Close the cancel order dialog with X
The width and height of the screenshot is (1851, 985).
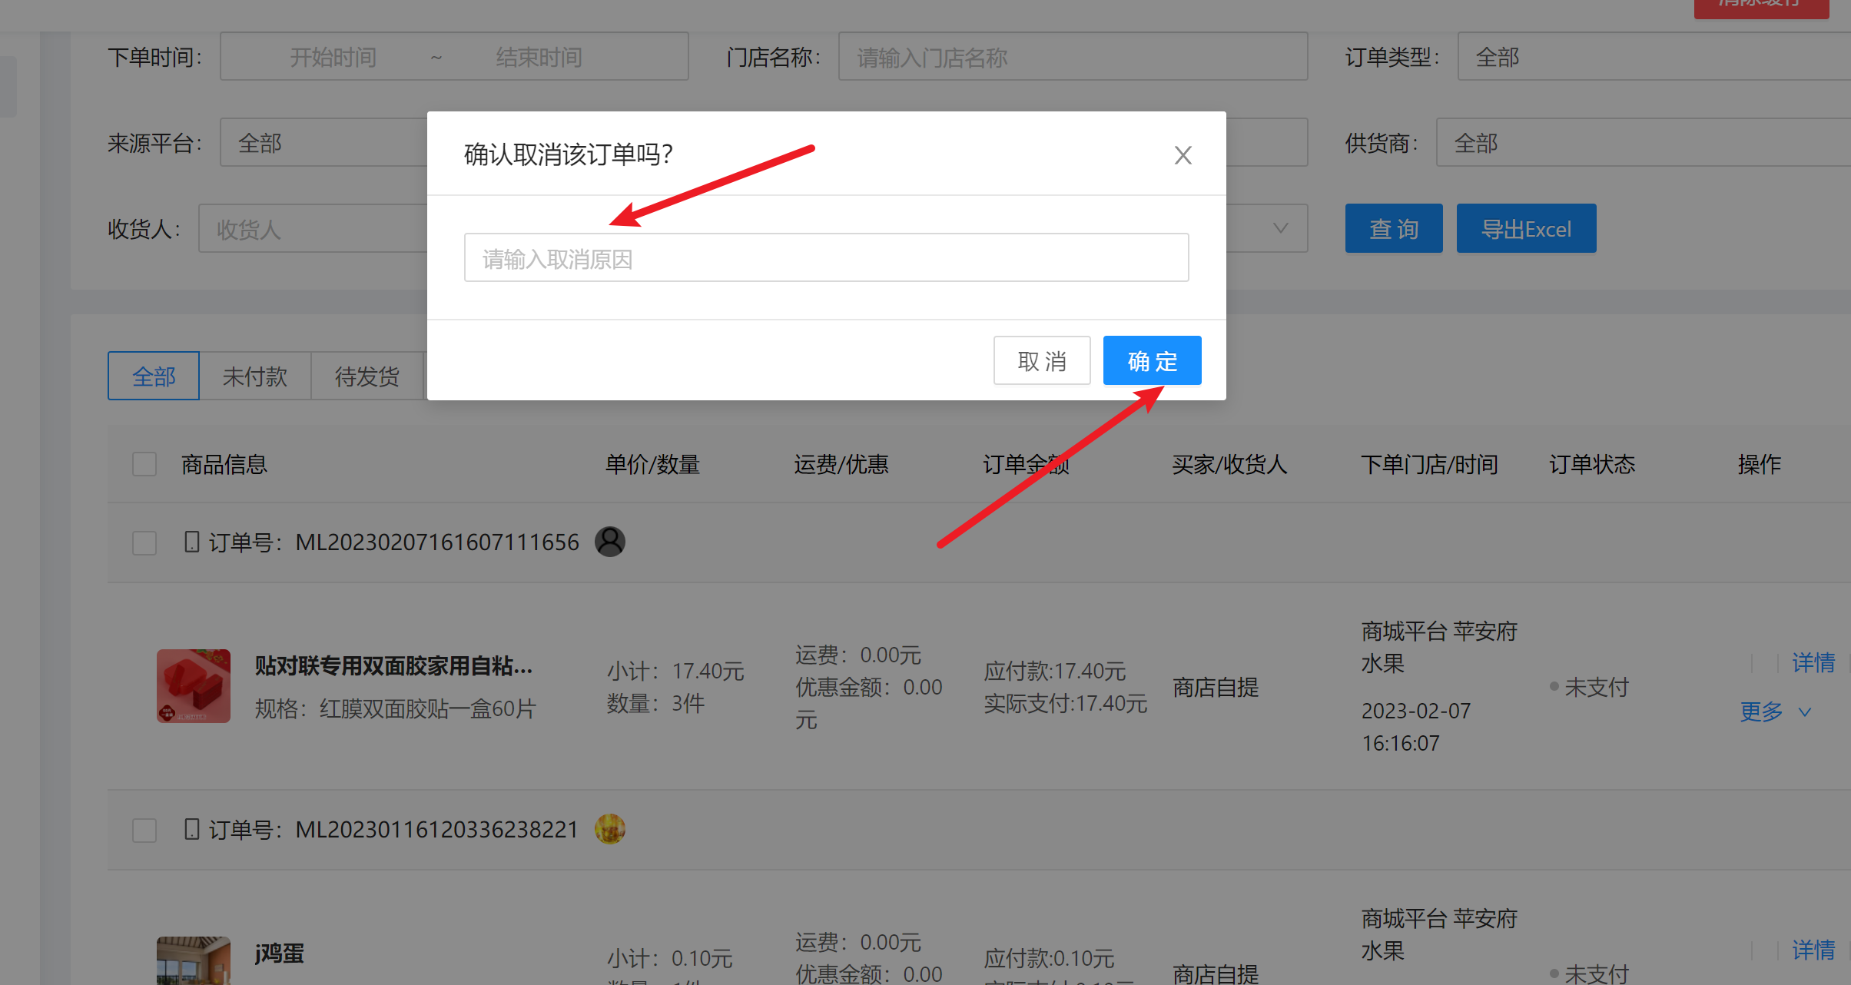(1183, 155)
